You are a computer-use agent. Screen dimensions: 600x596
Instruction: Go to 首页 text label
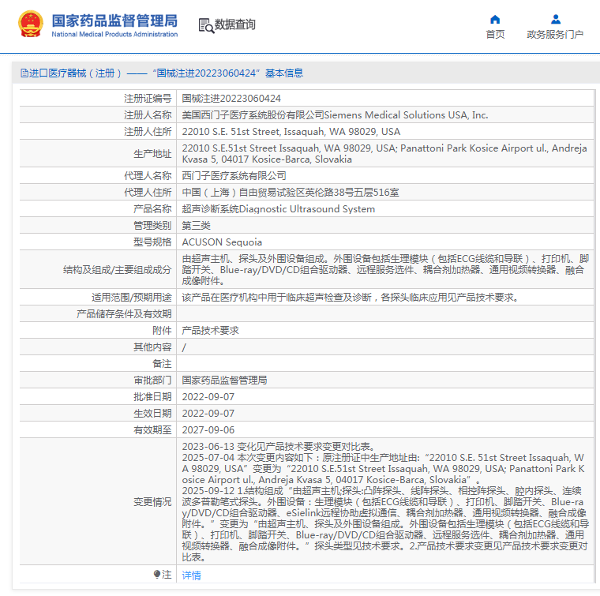coord(495,35)
